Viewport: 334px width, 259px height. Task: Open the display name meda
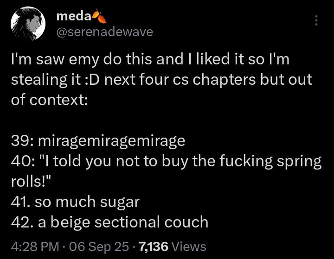tap(74, 16)
